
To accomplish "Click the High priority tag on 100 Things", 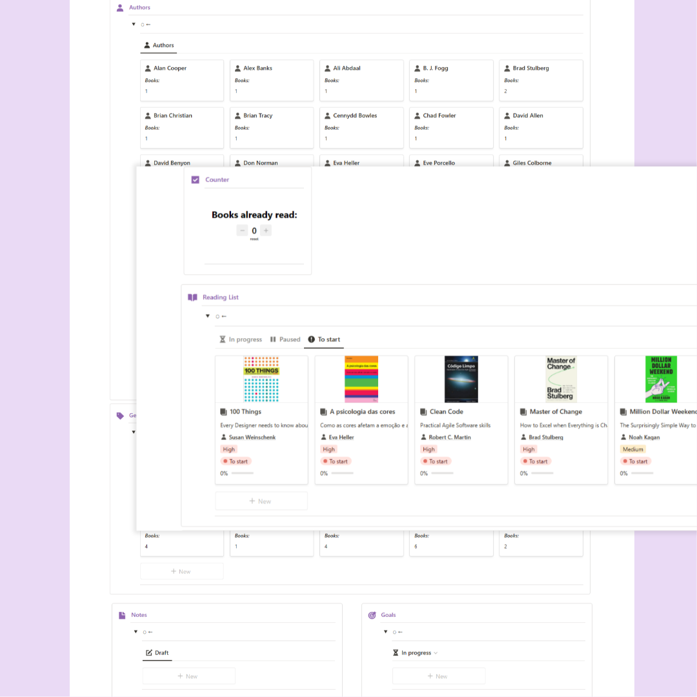I will click(229, 449).
